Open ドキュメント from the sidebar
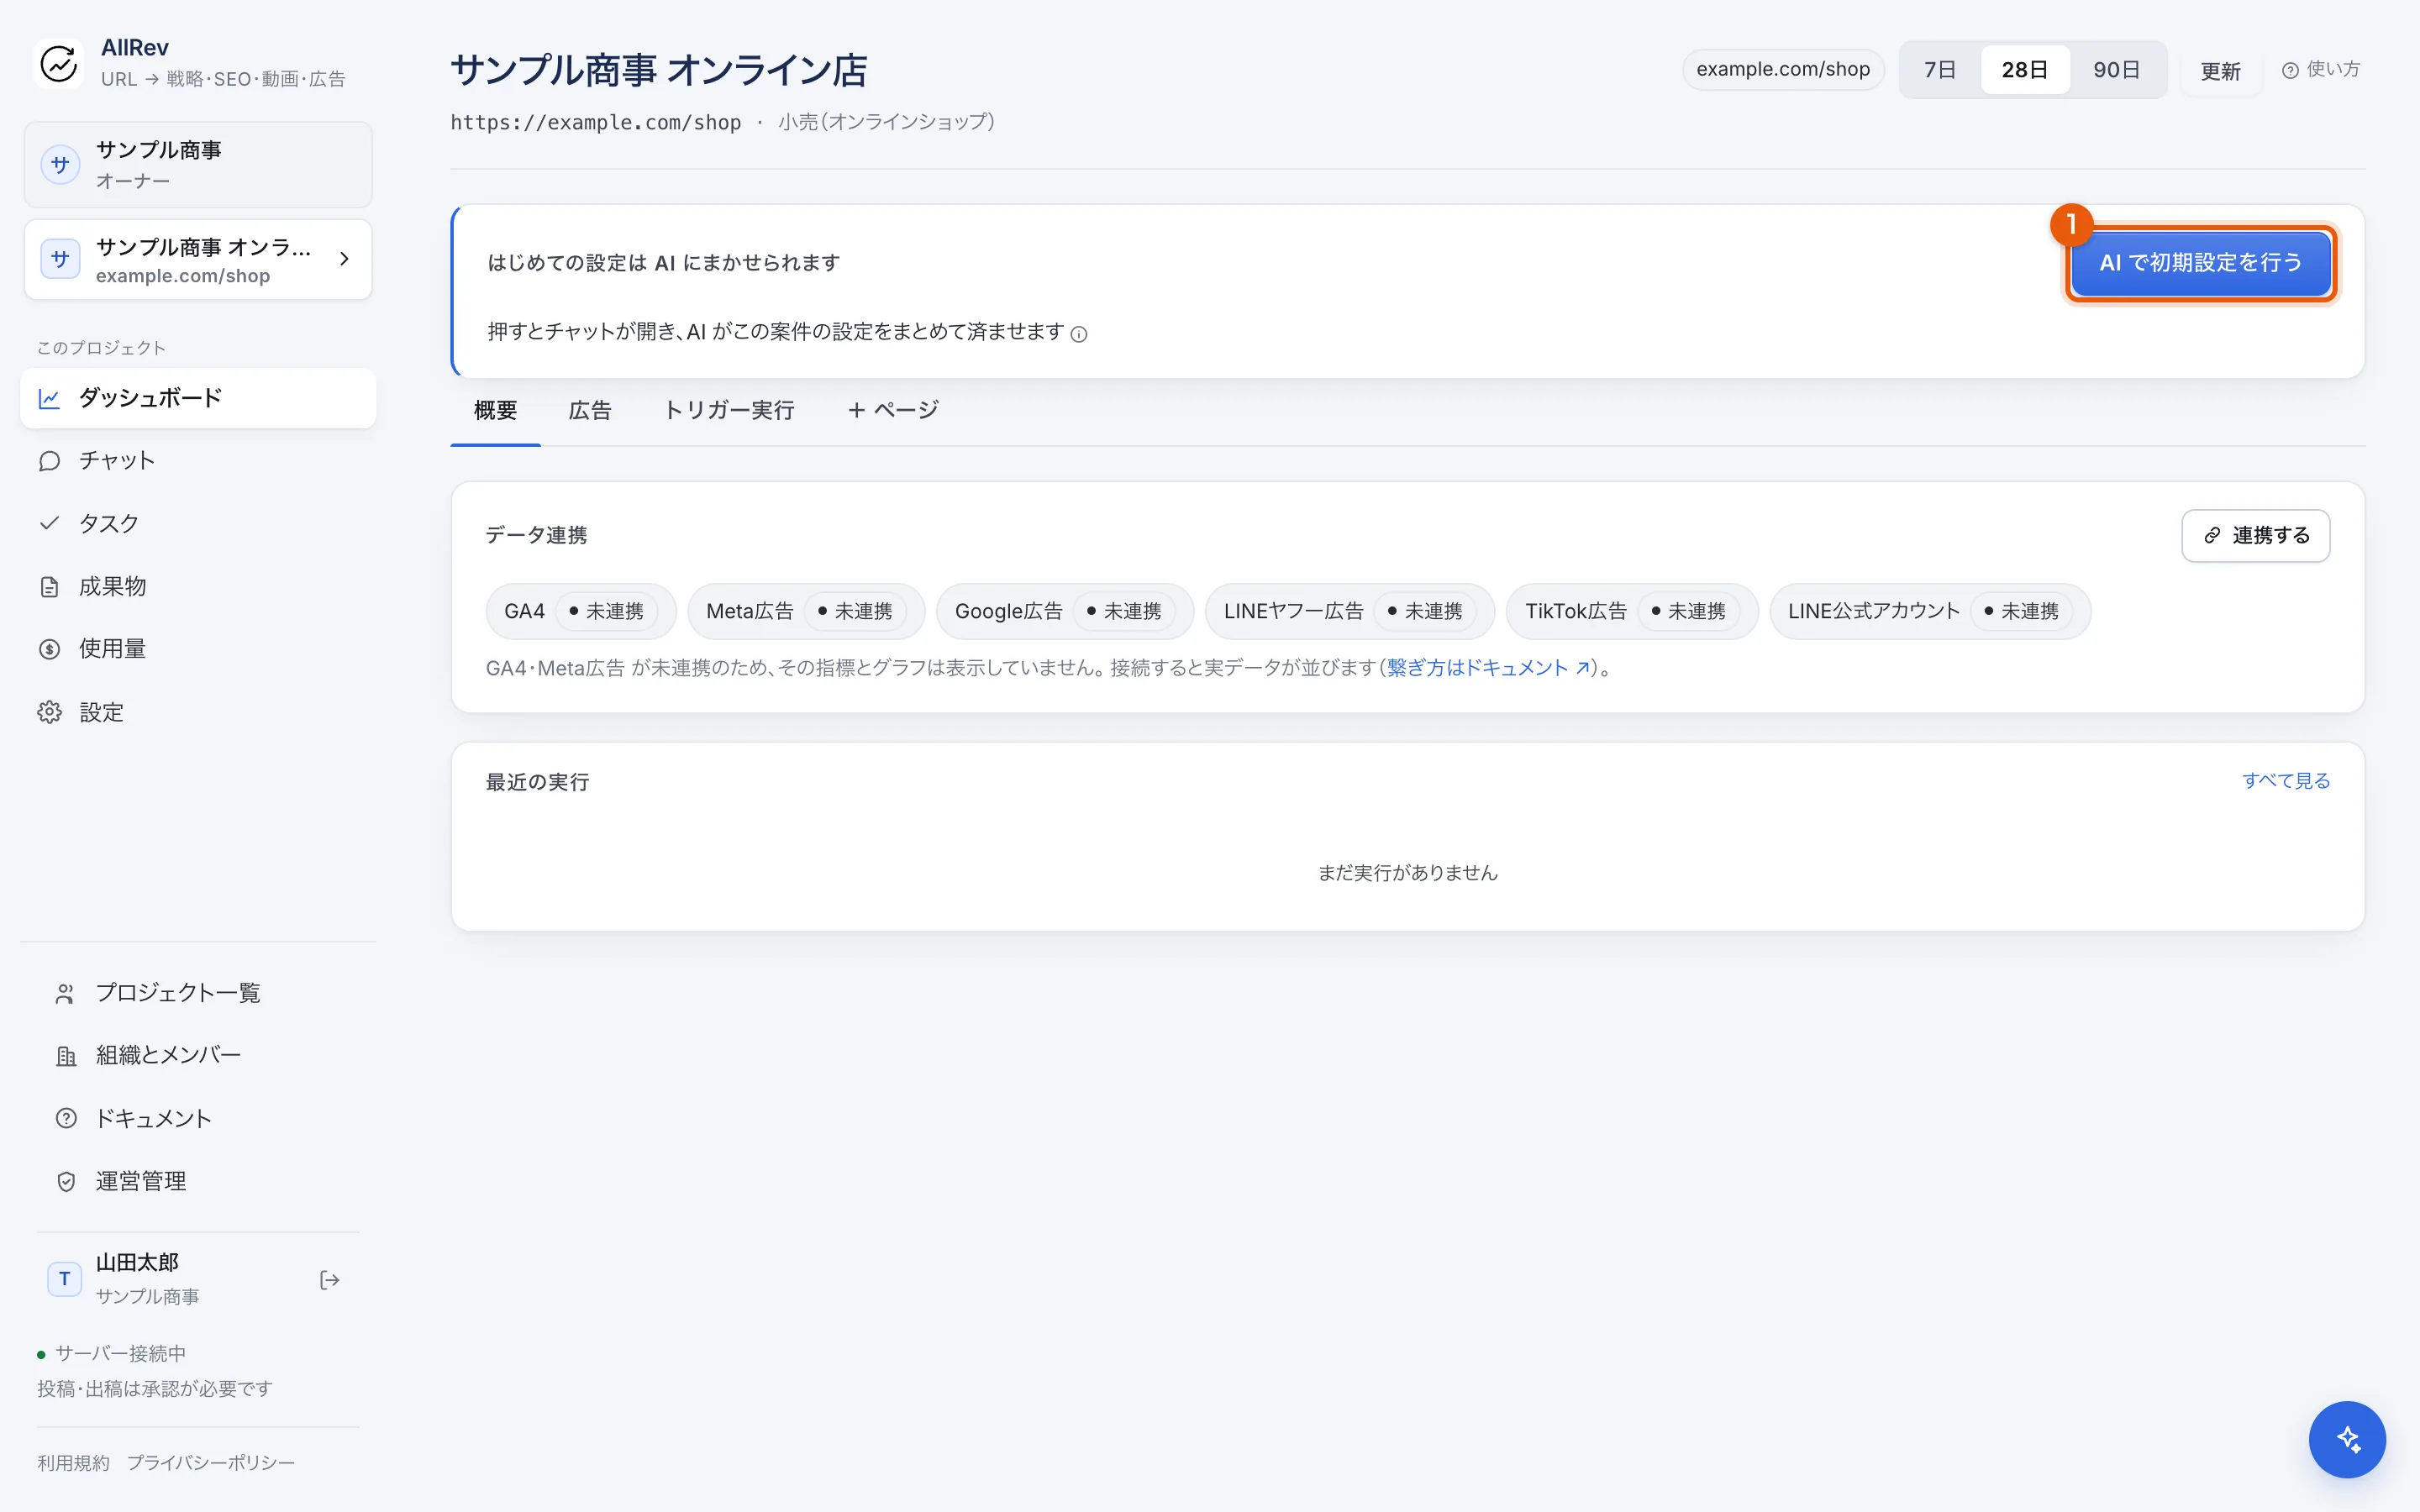The width and height of the screenshot is (2420, 1512). pyautogui.click(x=198, y=1118)
